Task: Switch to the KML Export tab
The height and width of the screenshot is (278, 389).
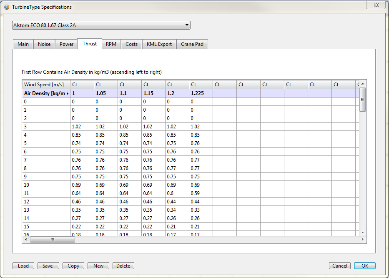Action: pos(159,44)
